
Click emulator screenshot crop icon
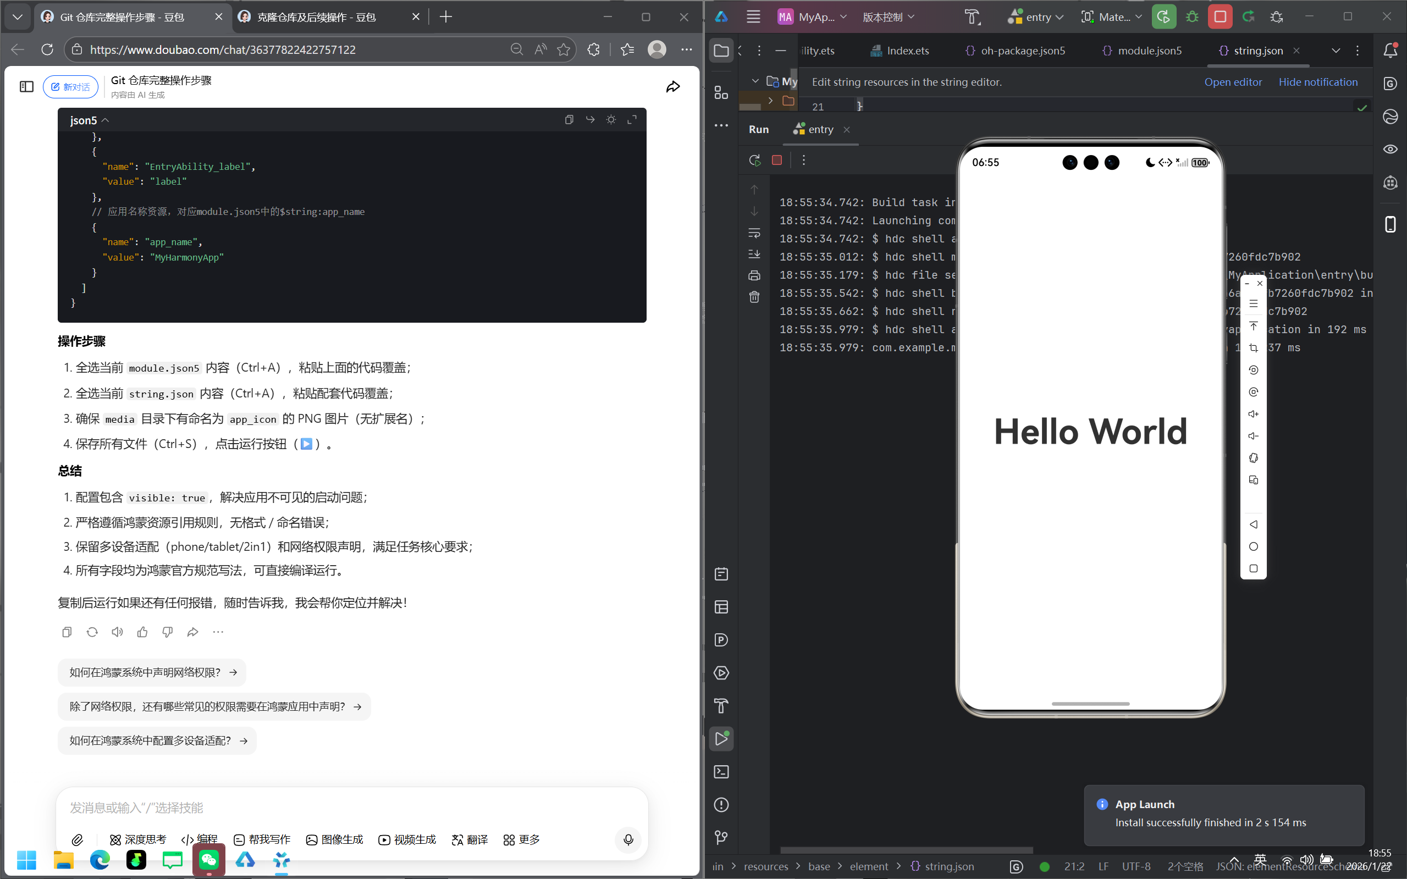1254,347
